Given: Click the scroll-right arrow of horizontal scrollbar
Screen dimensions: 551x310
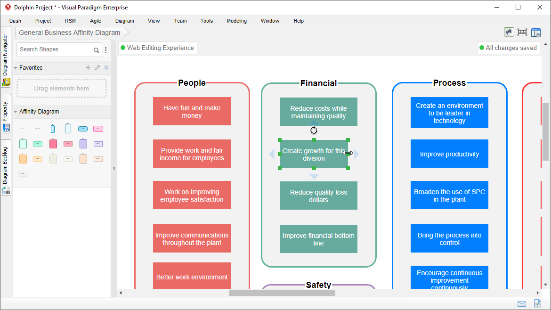Looking at the screenshot, I should 538,293.
